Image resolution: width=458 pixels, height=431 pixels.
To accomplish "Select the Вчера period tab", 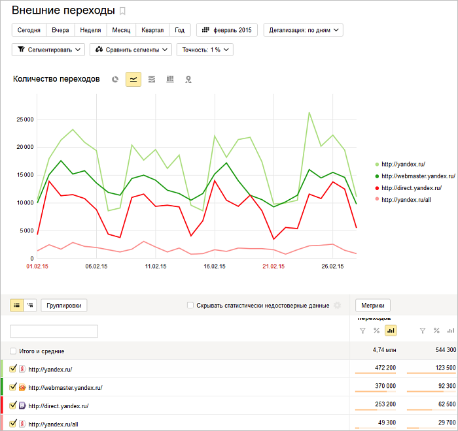I will (x=60, y=30).
